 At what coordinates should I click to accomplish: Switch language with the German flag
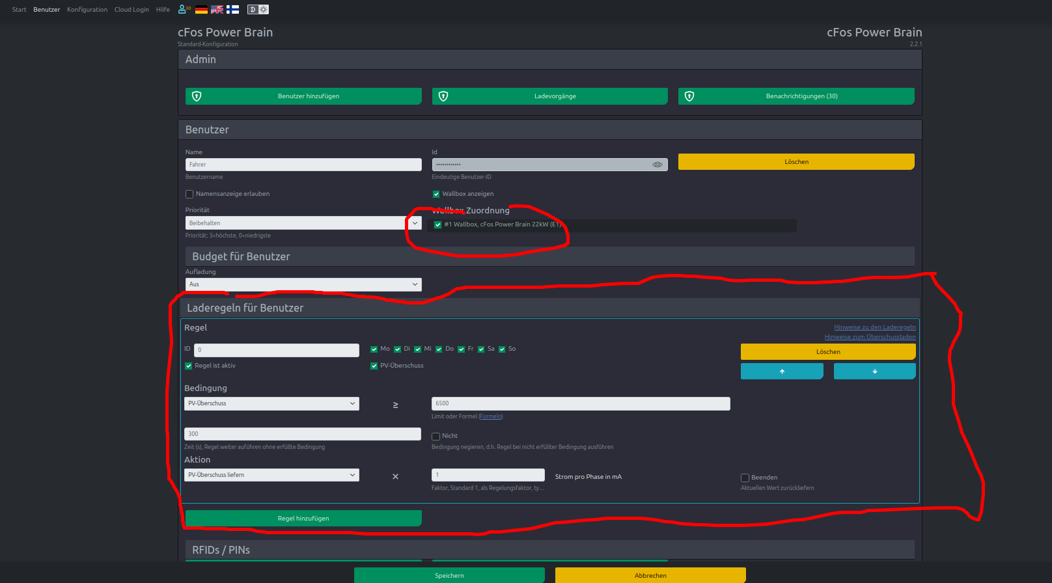201,9
